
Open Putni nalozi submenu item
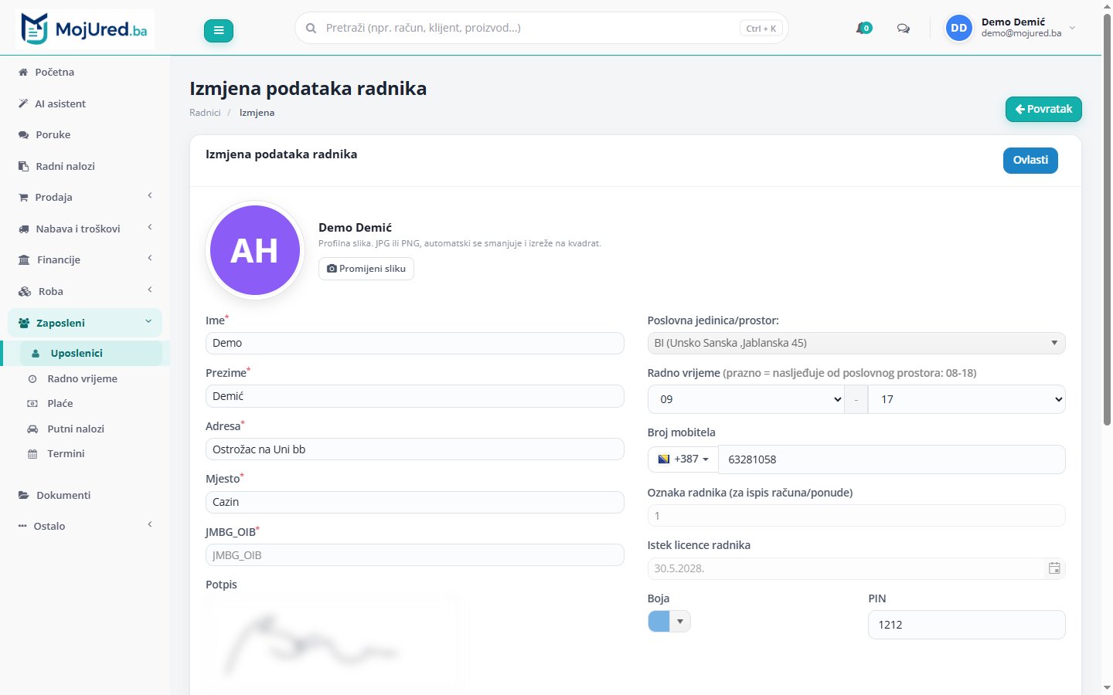tap(76, 429)
